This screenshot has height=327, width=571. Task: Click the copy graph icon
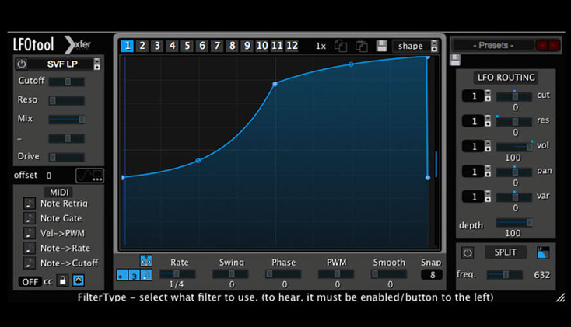341,46
